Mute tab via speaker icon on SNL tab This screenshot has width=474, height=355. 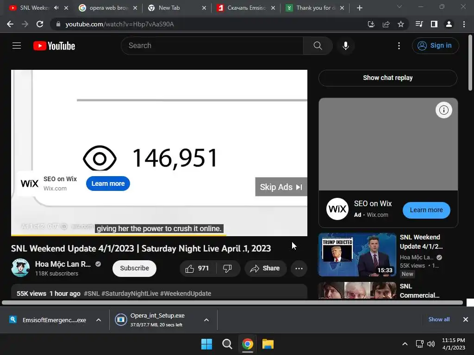(x=56, y=8)
